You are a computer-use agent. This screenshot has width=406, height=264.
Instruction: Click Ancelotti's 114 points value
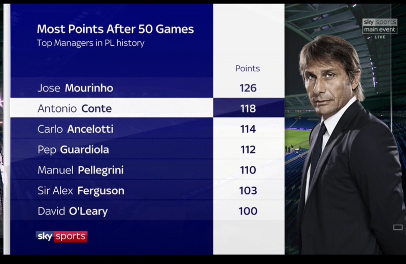coord(248,129)
